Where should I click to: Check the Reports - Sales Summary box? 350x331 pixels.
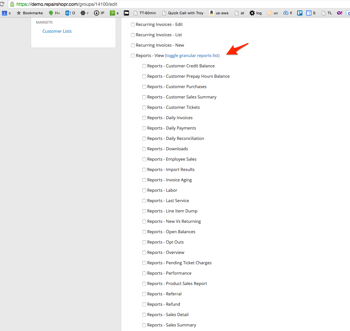pyautogui.click(x=144, y=325)
